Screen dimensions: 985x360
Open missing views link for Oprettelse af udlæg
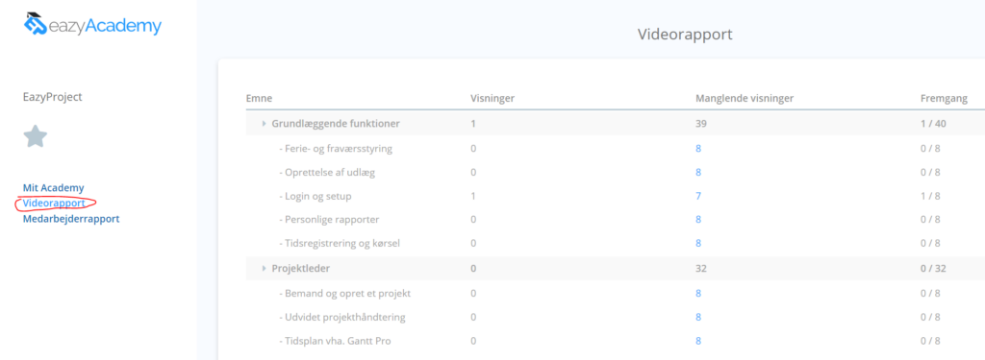click(698, 172)
